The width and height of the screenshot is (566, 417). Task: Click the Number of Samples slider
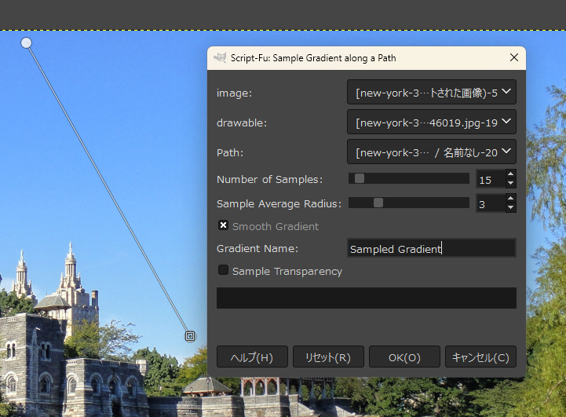tap(408, 179)
